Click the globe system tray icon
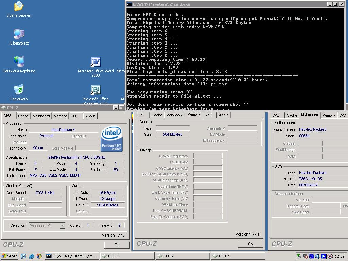Screen dimensions: 348x261 point(318,256)
